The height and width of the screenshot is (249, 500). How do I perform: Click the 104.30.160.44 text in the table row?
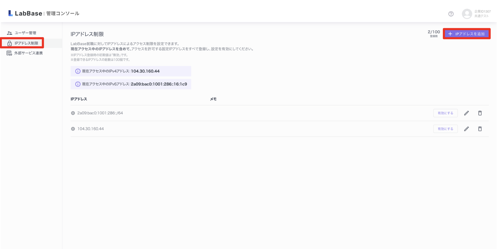click(90, 129)
